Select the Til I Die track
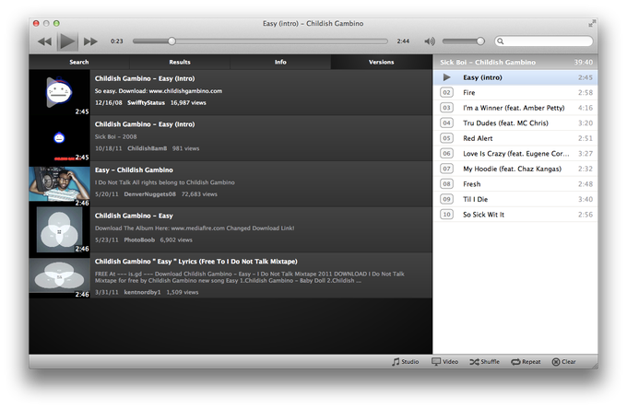 pos(515,199)
